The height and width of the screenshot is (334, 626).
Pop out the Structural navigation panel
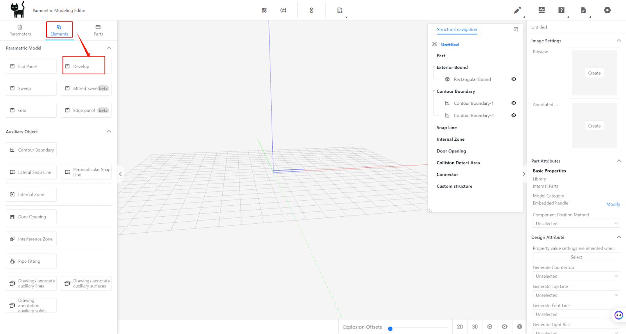click(516, 29)
